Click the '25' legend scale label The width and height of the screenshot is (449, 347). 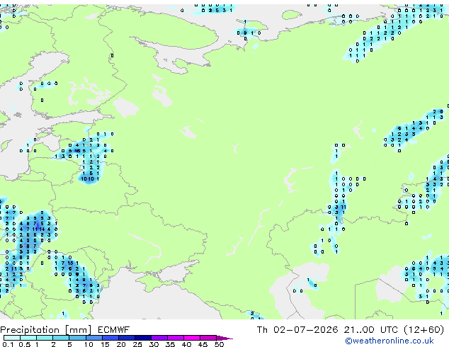137,344
